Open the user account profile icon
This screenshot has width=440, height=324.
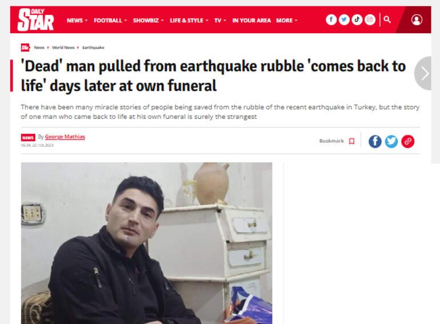click(417, 20)
